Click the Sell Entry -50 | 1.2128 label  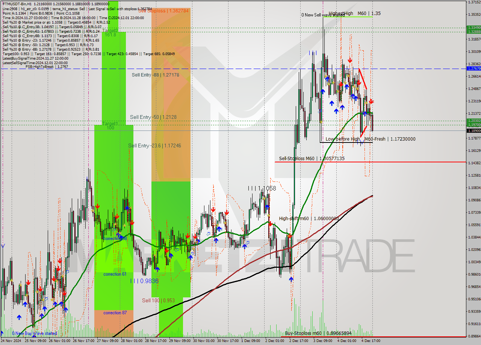[153, 117]
